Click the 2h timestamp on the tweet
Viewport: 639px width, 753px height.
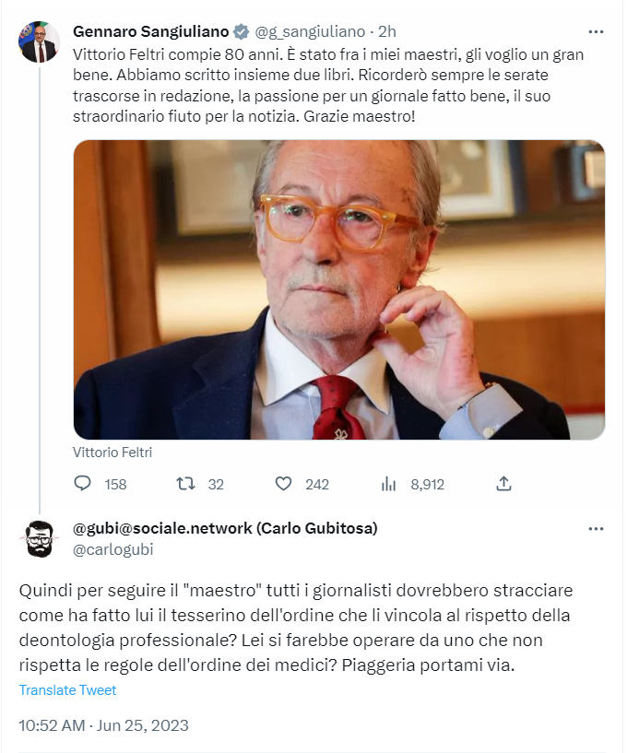387,31
